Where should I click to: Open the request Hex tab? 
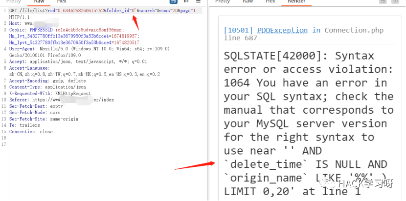62,1
